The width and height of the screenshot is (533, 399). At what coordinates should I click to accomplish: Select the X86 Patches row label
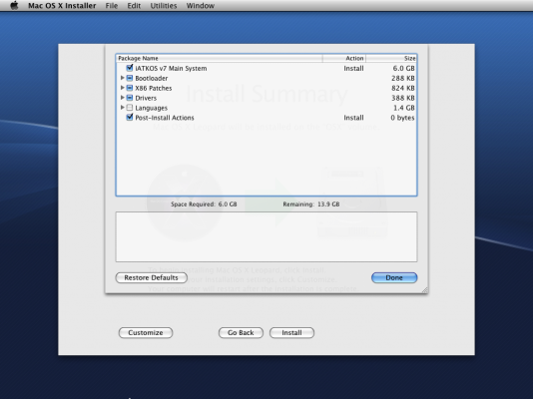click(x=154, y=88)
